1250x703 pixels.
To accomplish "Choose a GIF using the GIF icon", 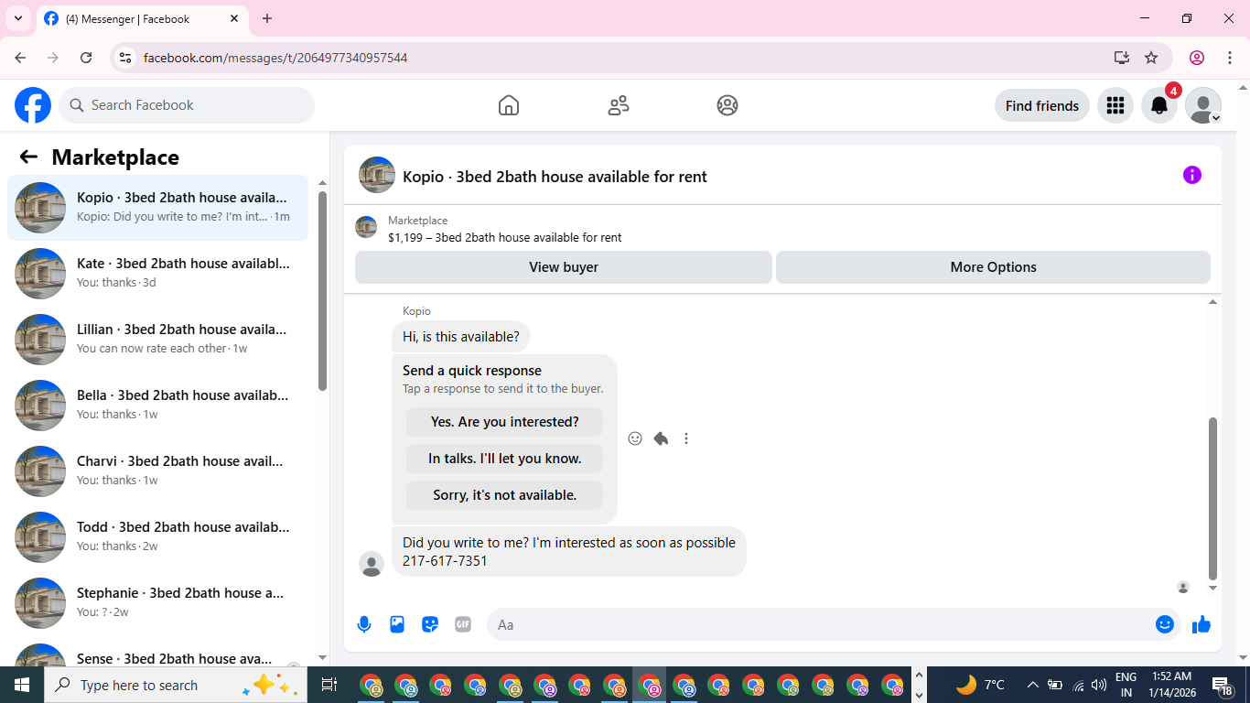I will [x=463, y=624].
